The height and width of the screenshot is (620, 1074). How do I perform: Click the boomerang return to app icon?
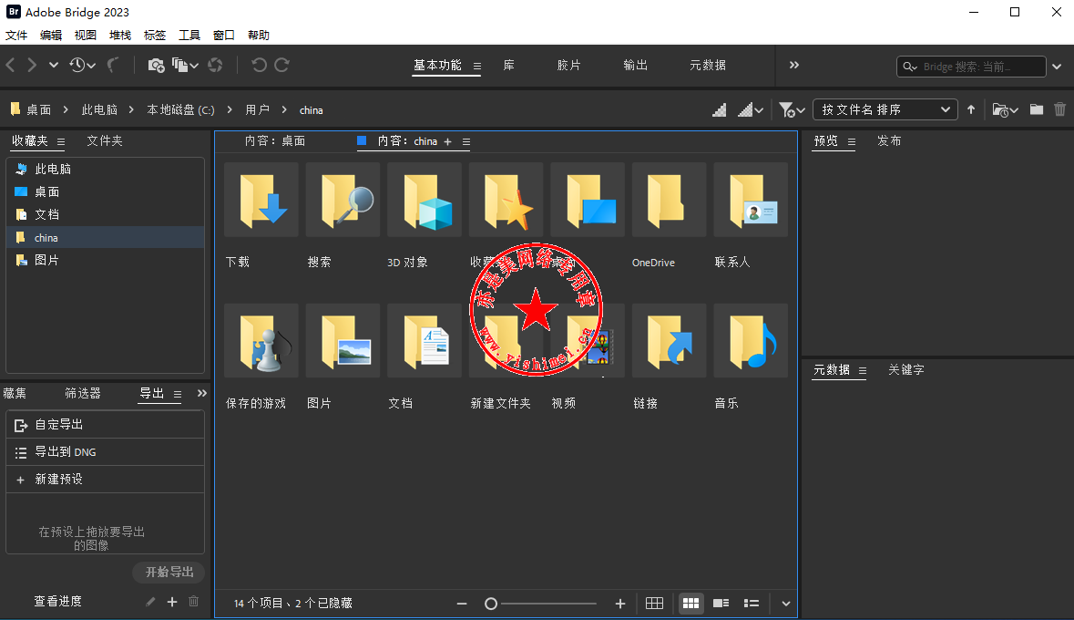[x=113, y=65]
